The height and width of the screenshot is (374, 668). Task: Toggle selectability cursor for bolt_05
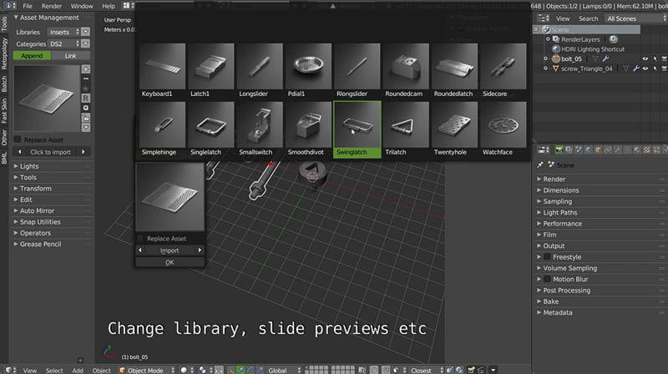tap(655, 58)
